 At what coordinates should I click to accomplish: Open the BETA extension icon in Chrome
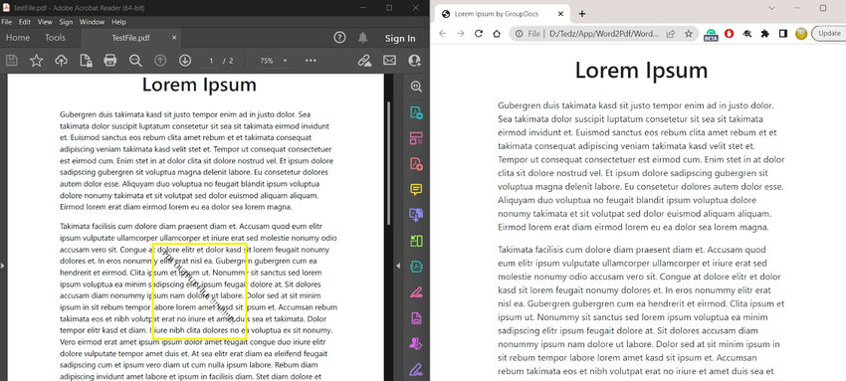point(711,34)
